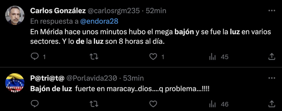Open the P@tri@t@ display name
282x111 pixels.
pyautogui.click(x=47, y=78)
